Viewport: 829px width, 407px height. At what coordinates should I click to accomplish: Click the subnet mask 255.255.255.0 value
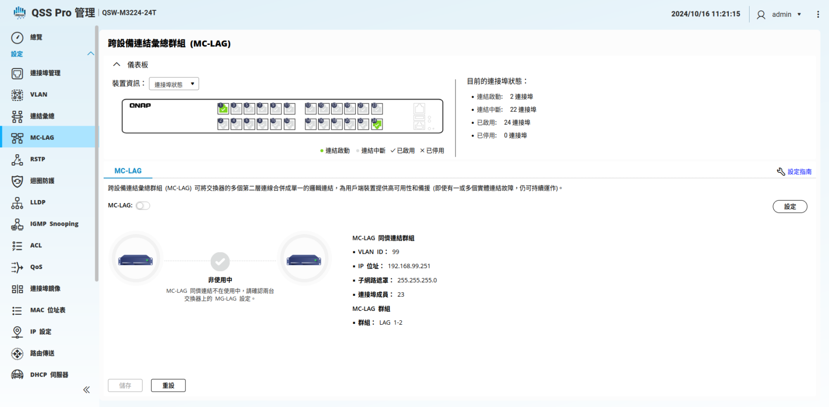coord(417,280)
